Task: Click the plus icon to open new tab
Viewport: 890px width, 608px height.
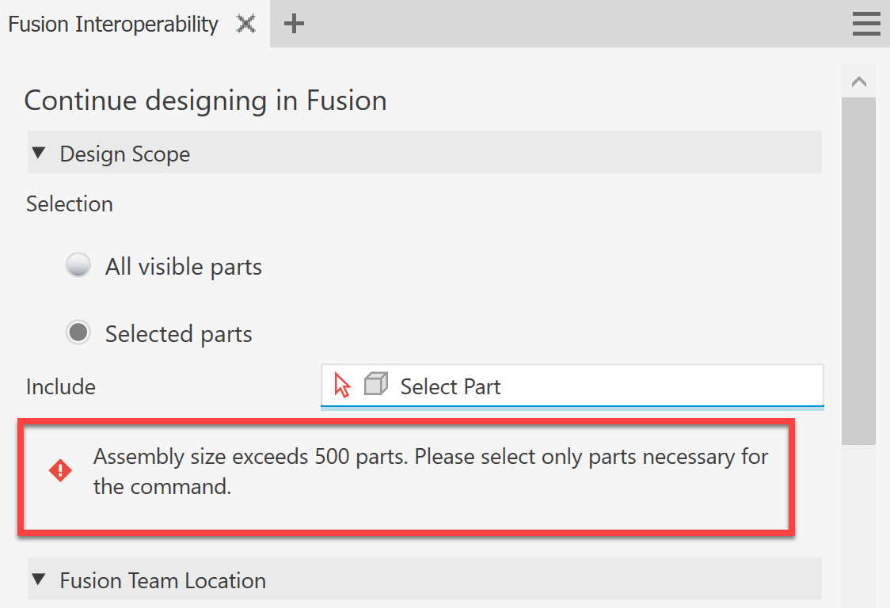Action: coord(294,24)
